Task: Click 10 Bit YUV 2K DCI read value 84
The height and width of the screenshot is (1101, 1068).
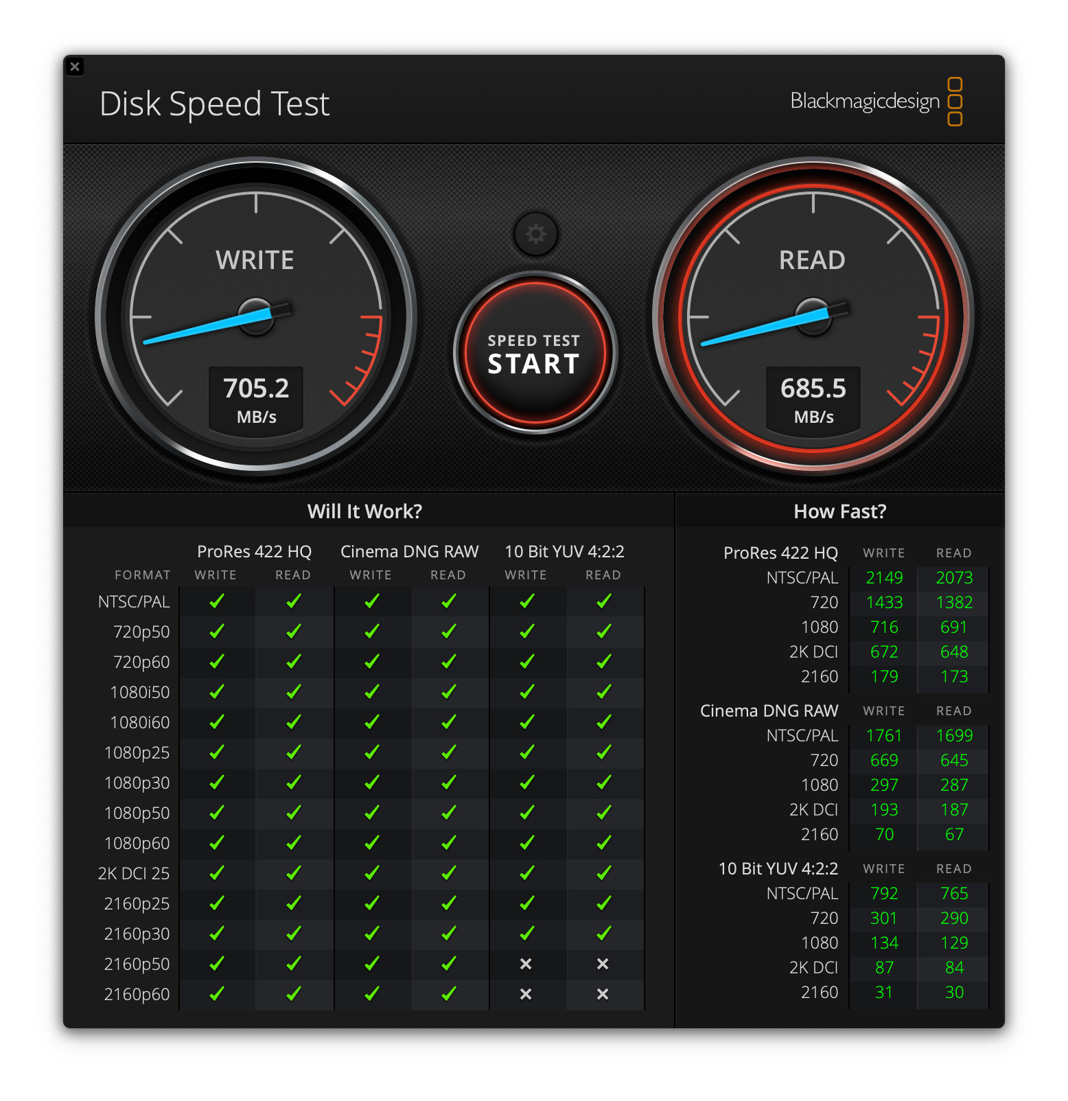Action: click(954, 968)
